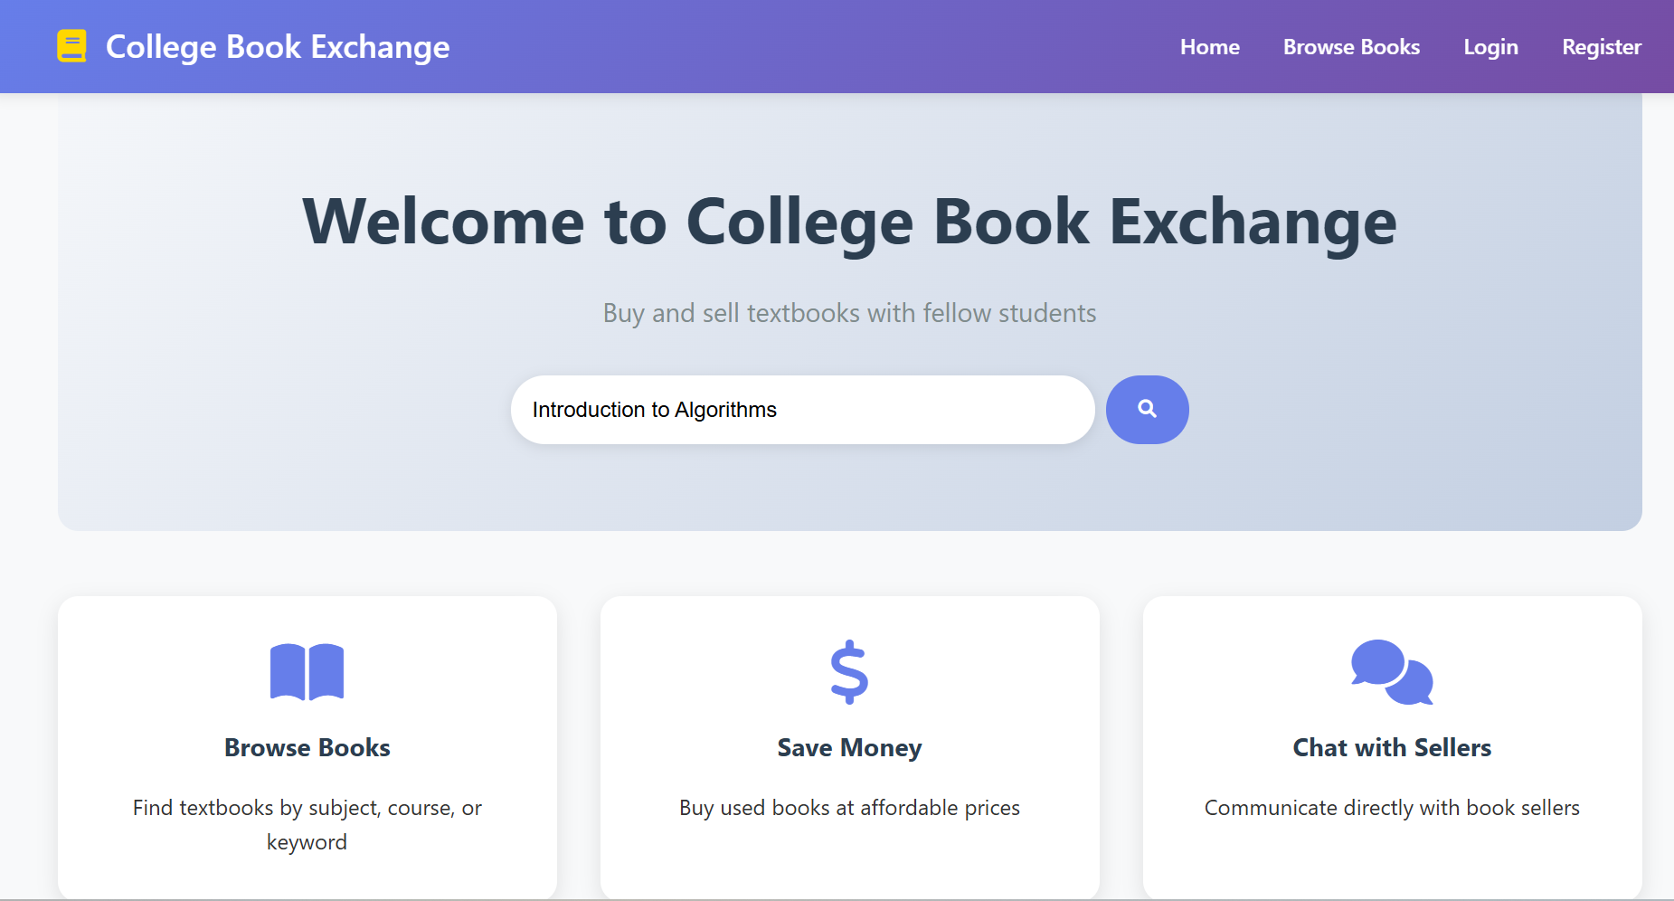Click the chat bubbles icon above Chat with Sellers
1674x901 pixels.
coord(1392,673)
